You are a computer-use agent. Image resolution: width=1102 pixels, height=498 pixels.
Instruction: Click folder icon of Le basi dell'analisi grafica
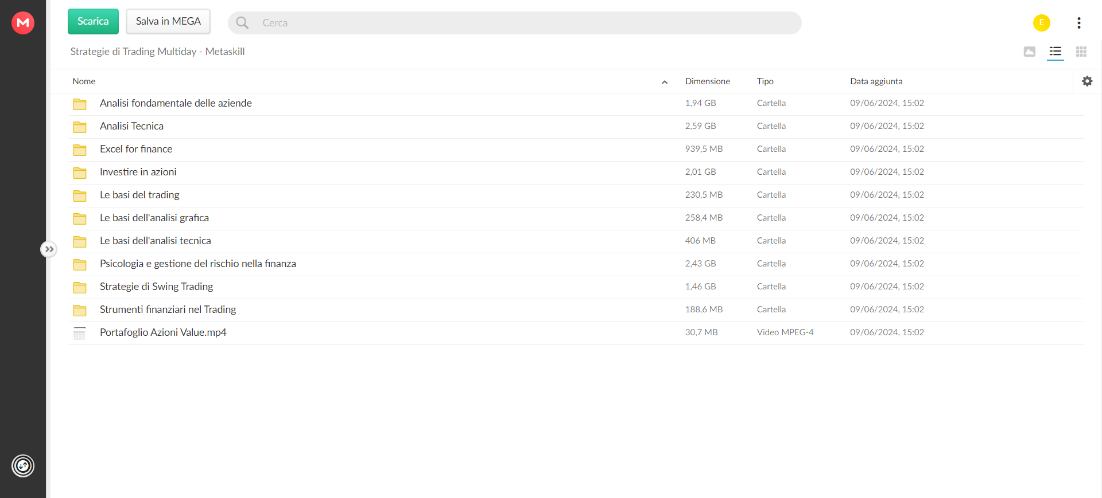tap(80, 218)
